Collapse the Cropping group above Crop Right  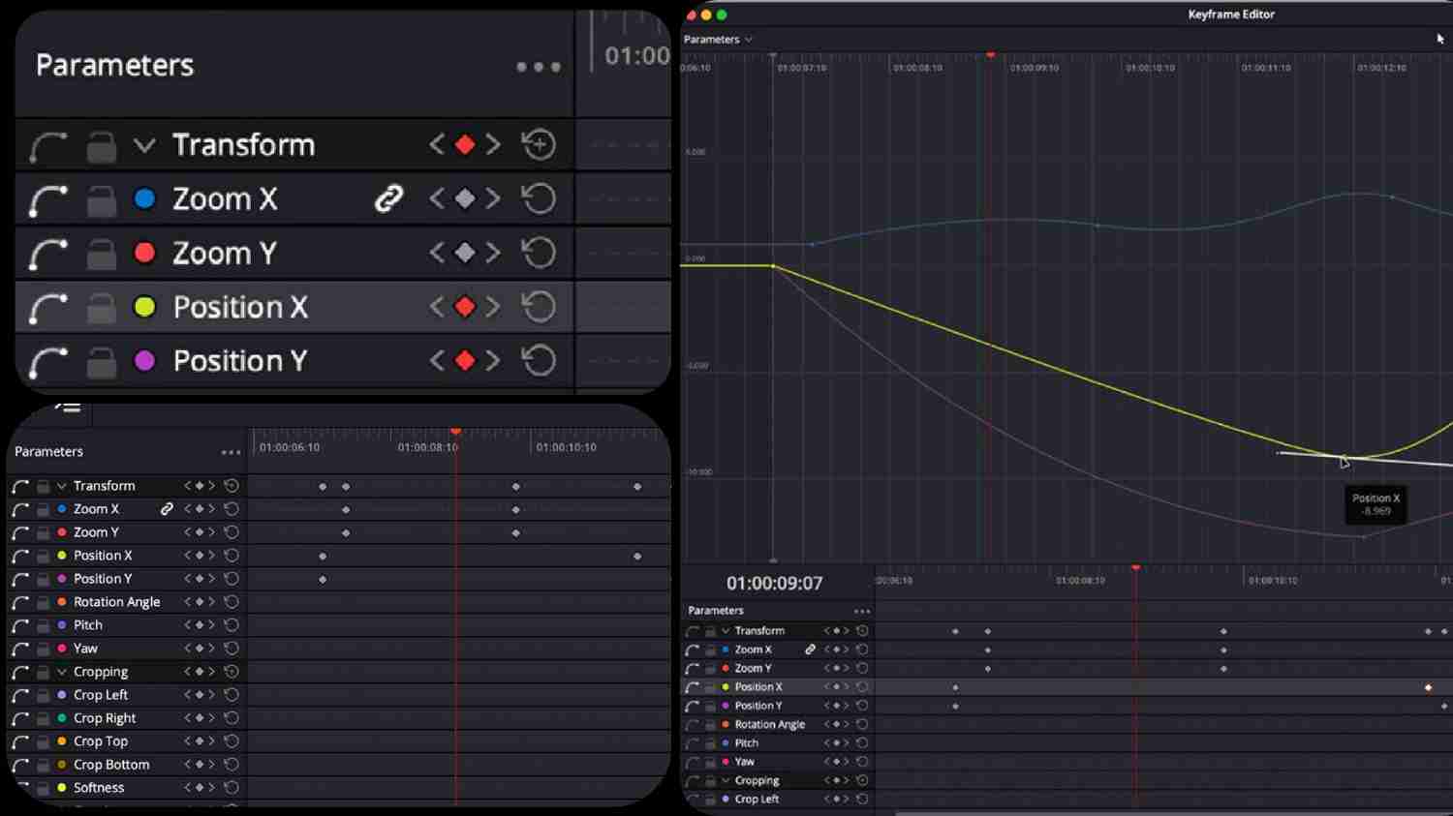coord(62,672)
